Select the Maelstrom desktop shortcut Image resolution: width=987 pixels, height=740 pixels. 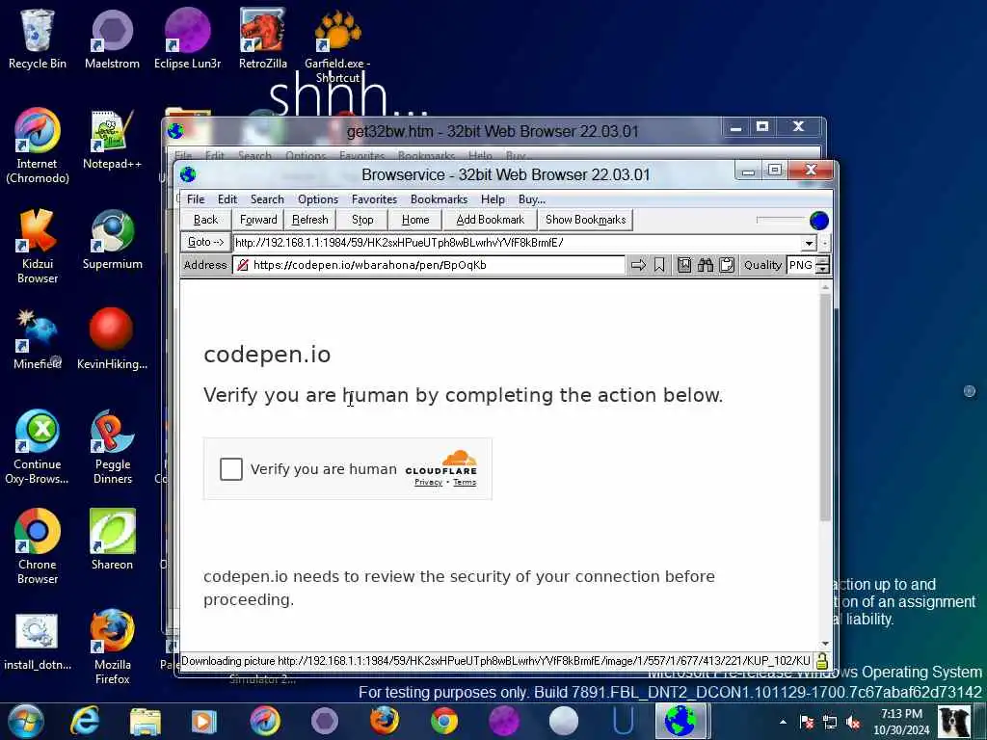click(x=112, y=39)
